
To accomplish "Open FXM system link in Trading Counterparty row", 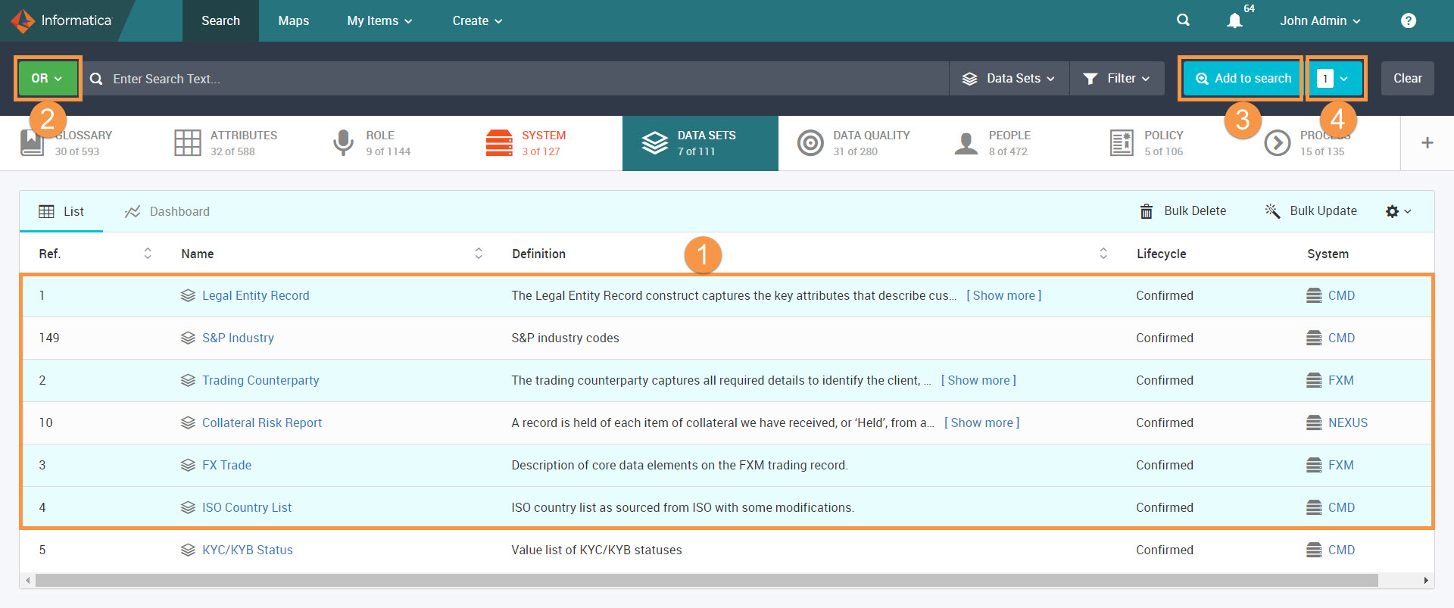I will (1340, 381).
